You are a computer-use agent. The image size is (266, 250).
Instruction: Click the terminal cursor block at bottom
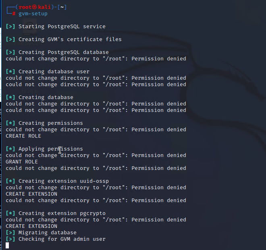7,246
